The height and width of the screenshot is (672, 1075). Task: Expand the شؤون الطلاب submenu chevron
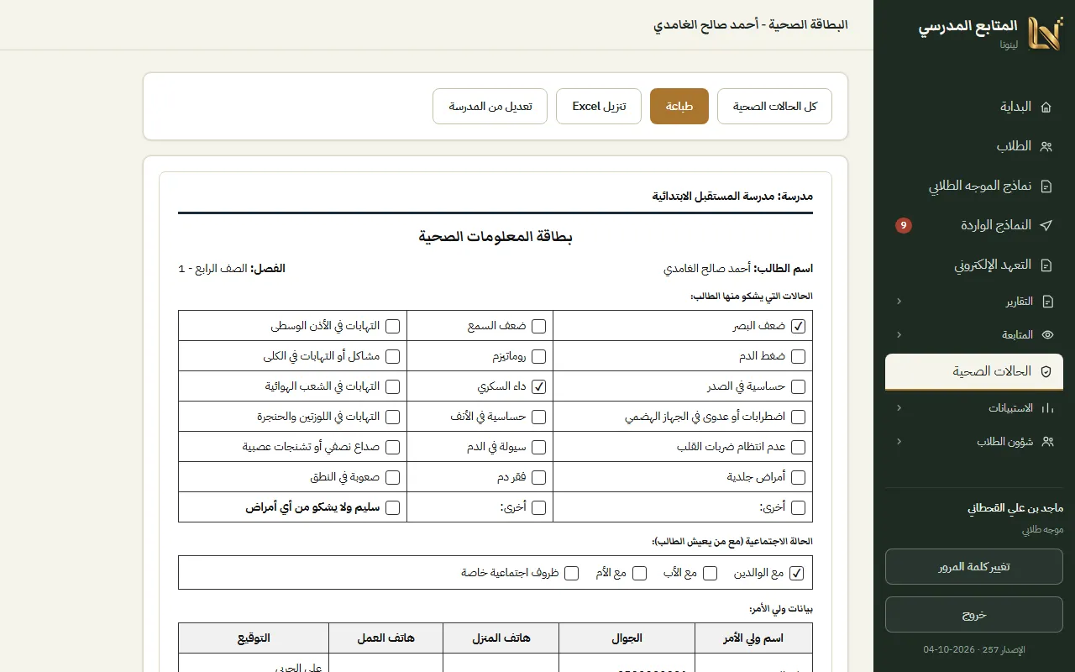[x=899, y=442]
